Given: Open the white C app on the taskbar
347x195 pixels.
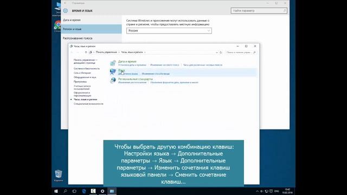Looking at the screenshot, I should (93, 191).
